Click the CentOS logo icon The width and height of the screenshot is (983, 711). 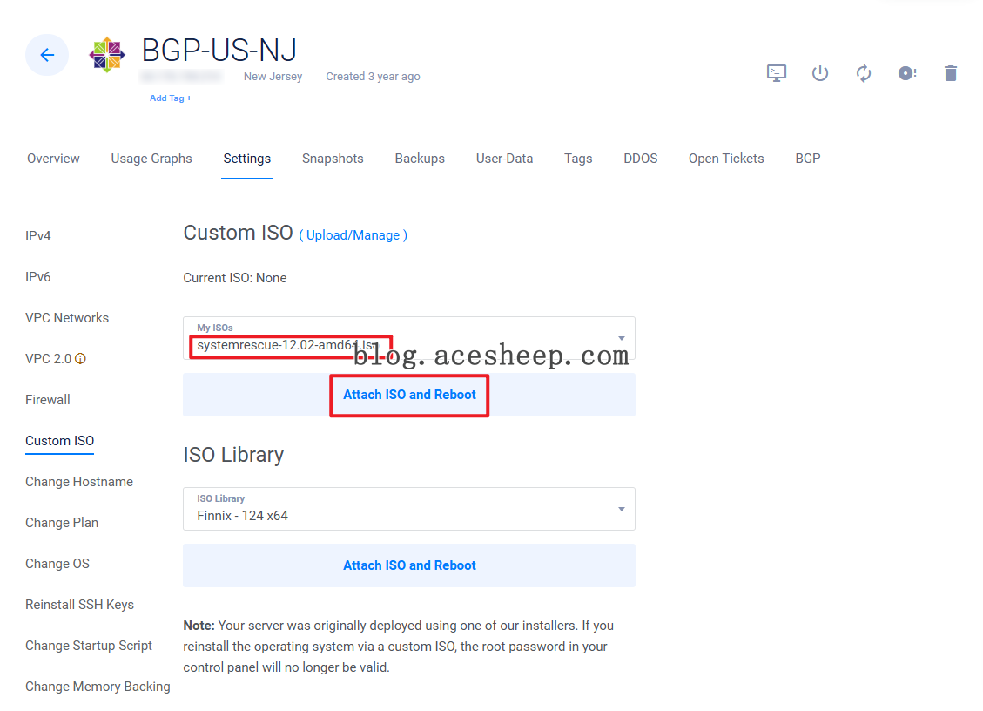107,55
